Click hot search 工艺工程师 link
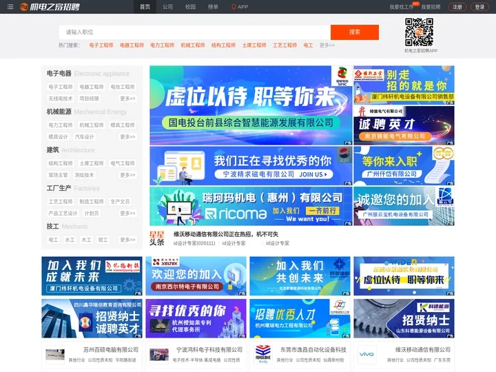Viewport: 496px width, 372px height. point(285,45)
